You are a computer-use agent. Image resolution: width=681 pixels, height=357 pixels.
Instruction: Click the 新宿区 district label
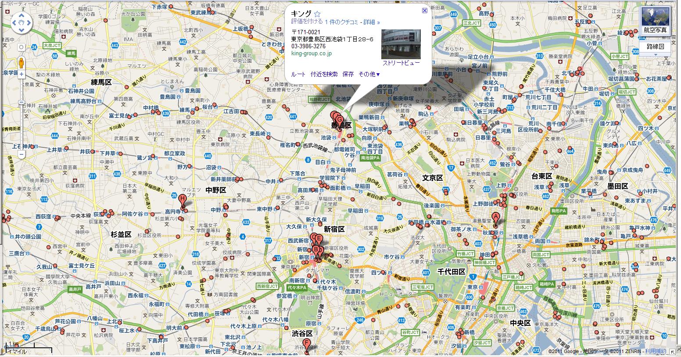[x=334, y=229]
